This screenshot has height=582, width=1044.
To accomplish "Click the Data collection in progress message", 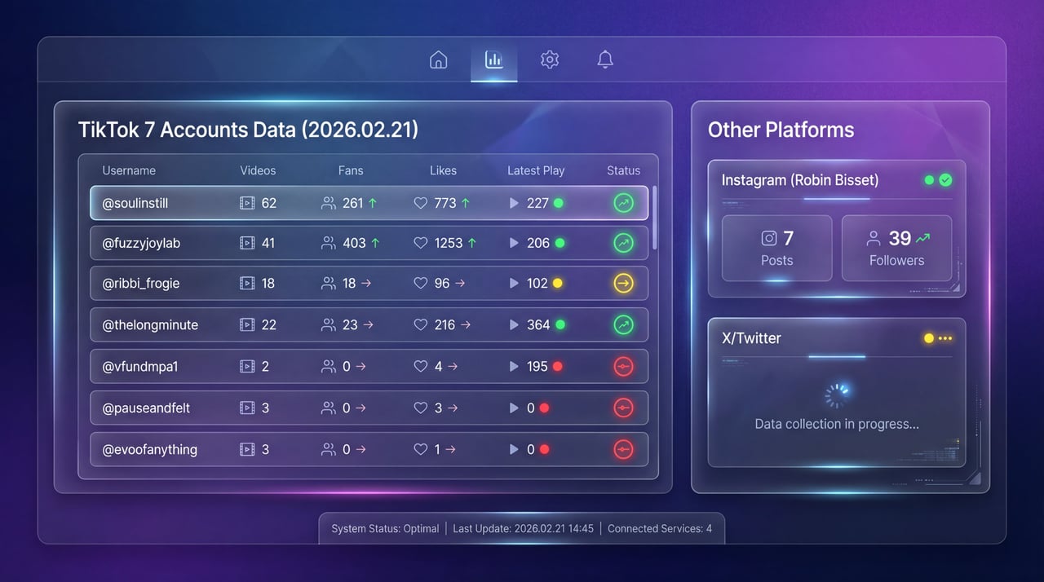I will click(837, 424).
